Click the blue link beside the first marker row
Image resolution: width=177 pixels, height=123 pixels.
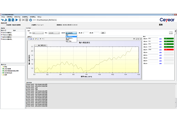[x=160, y=38]
